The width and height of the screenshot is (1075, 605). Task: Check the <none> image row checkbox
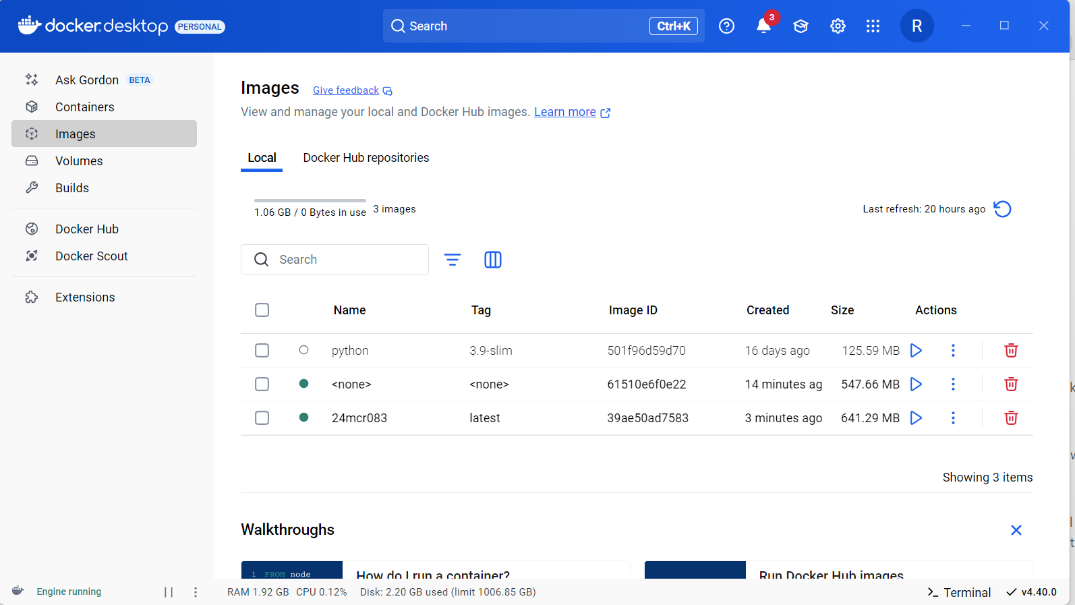(x=262, y=384)
